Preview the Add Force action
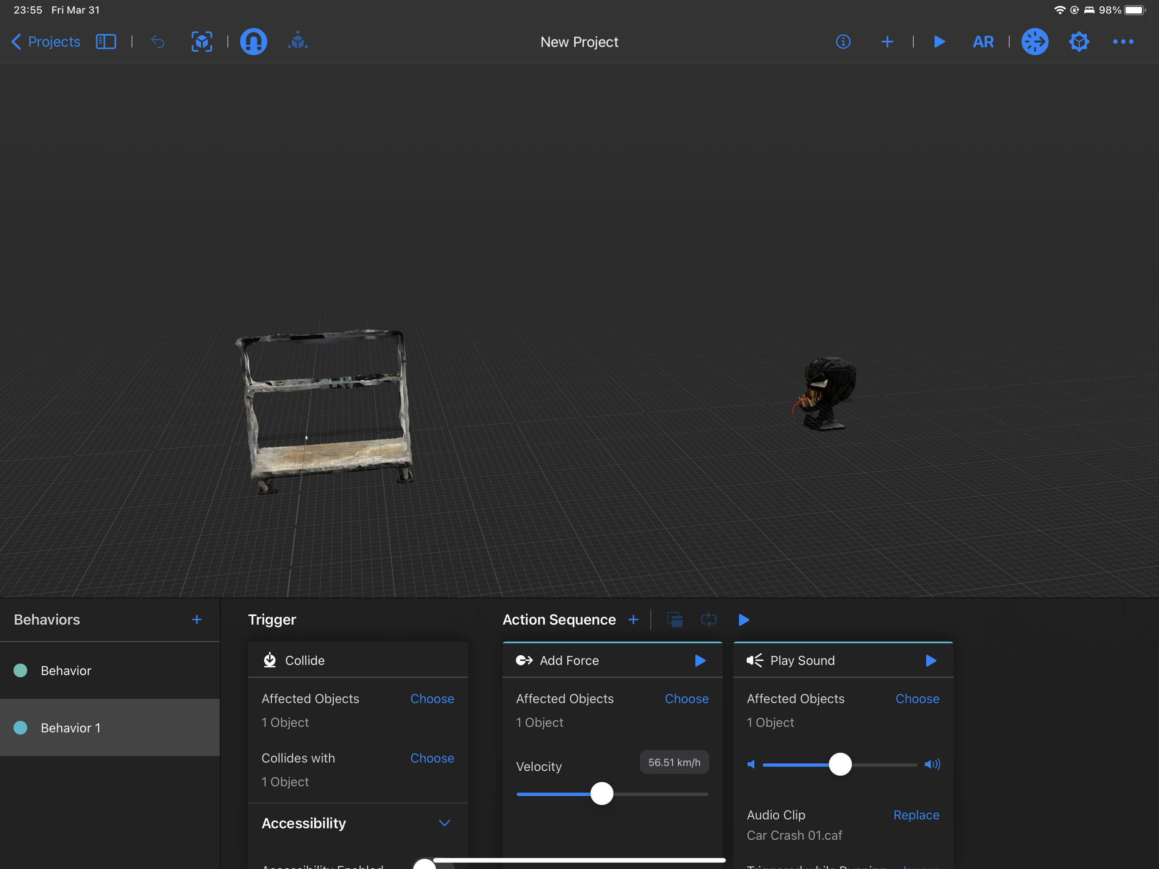This screenshot has width=1159, height=869. point(700,660)
